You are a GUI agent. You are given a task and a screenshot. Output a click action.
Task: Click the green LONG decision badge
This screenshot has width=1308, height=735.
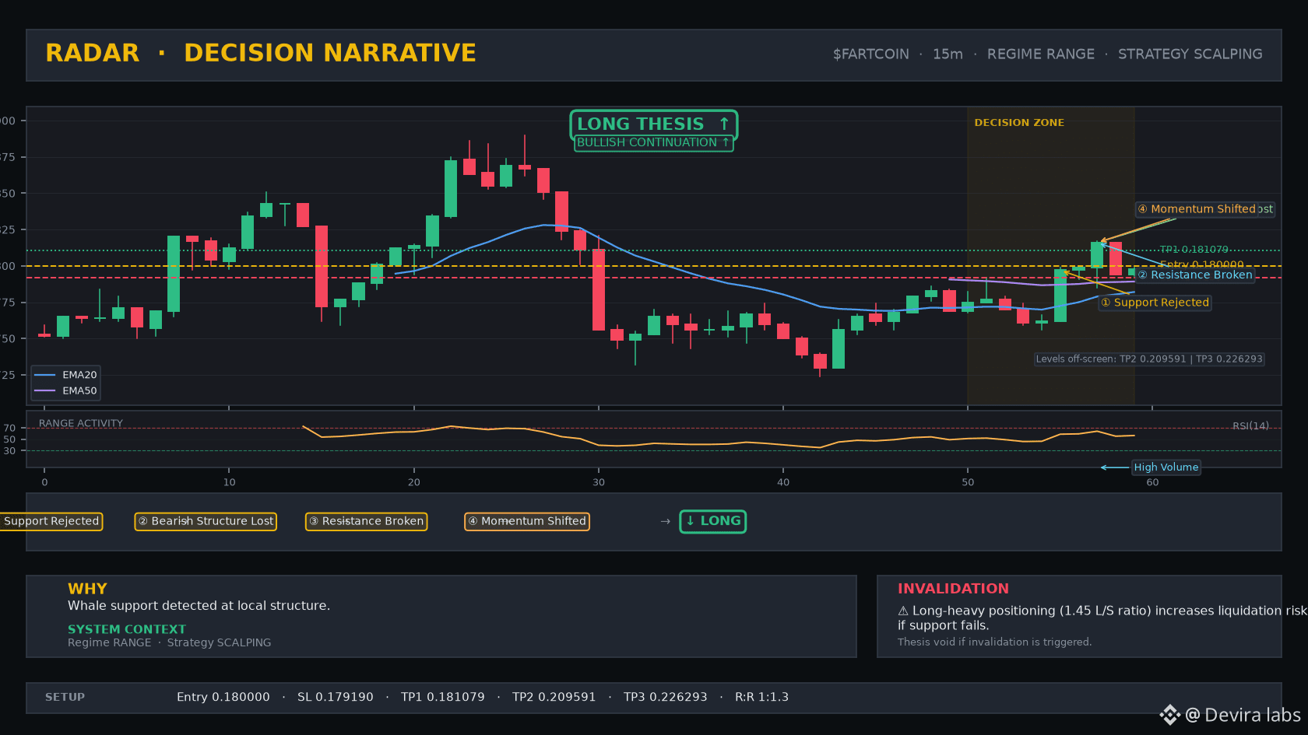point(713,521)
